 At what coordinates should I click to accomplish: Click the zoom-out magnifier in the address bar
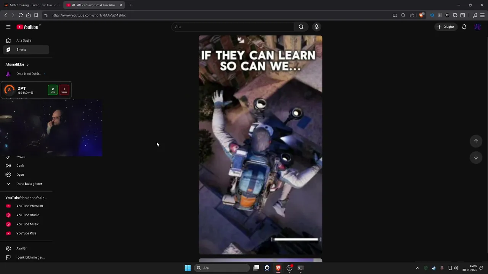click(403, 15)
